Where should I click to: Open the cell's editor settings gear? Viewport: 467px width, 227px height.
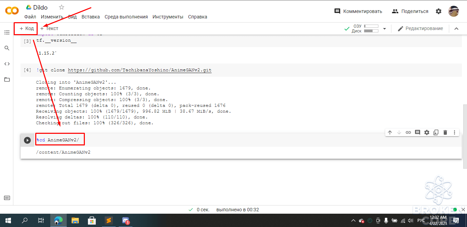427,132
